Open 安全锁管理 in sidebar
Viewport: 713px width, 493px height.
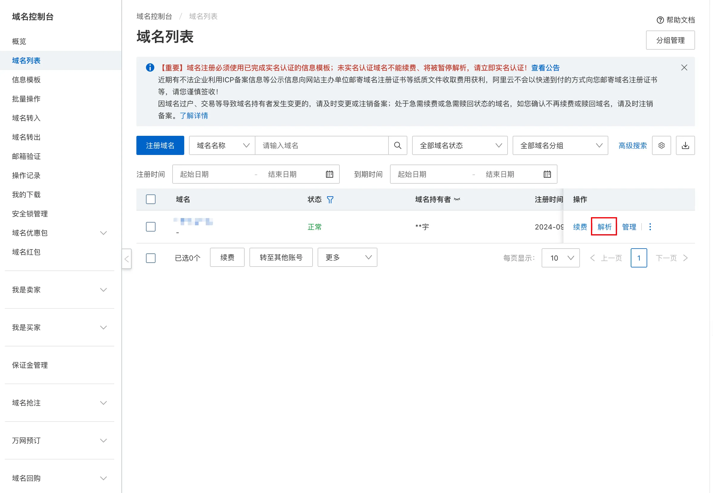tap(30, 214)
